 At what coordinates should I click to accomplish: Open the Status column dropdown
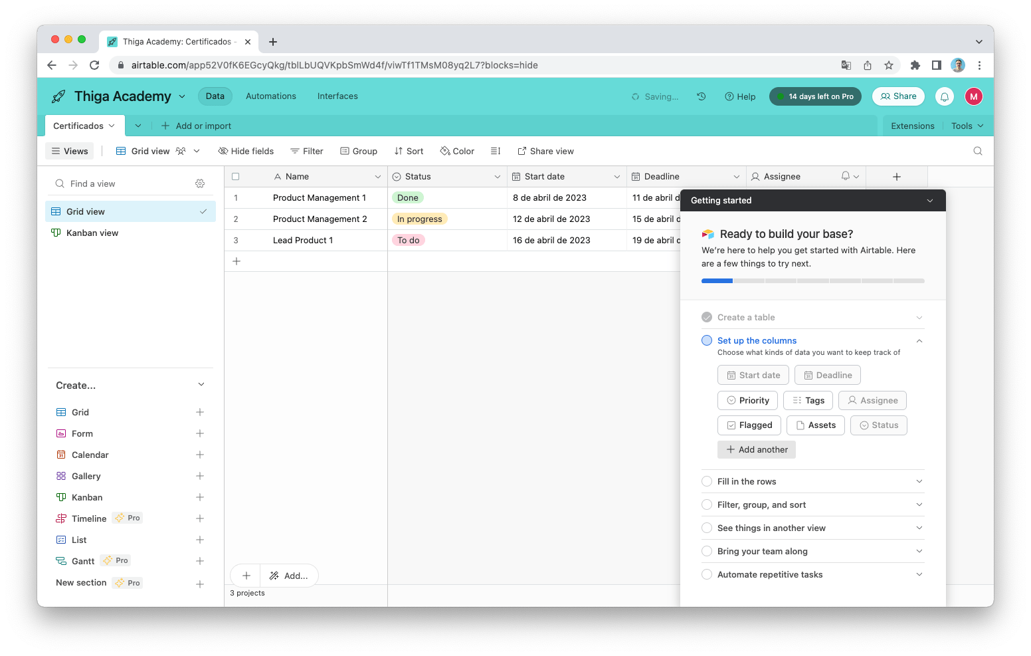pos(497,176)
